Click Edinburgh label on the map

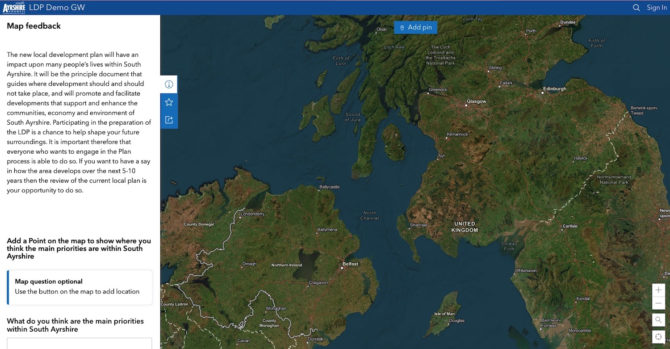tap(554, 89)
